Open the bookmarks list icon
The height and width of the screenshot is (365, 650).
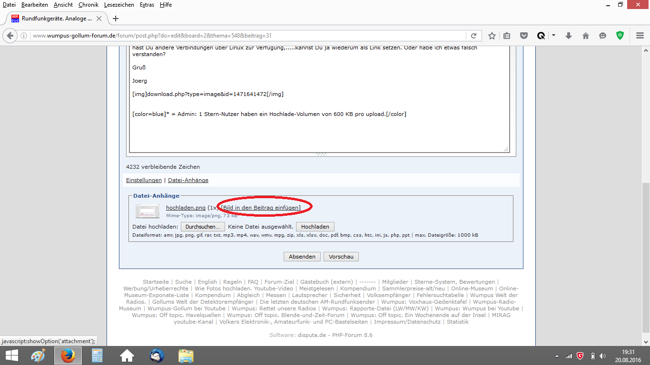click(x=507, y=36)
